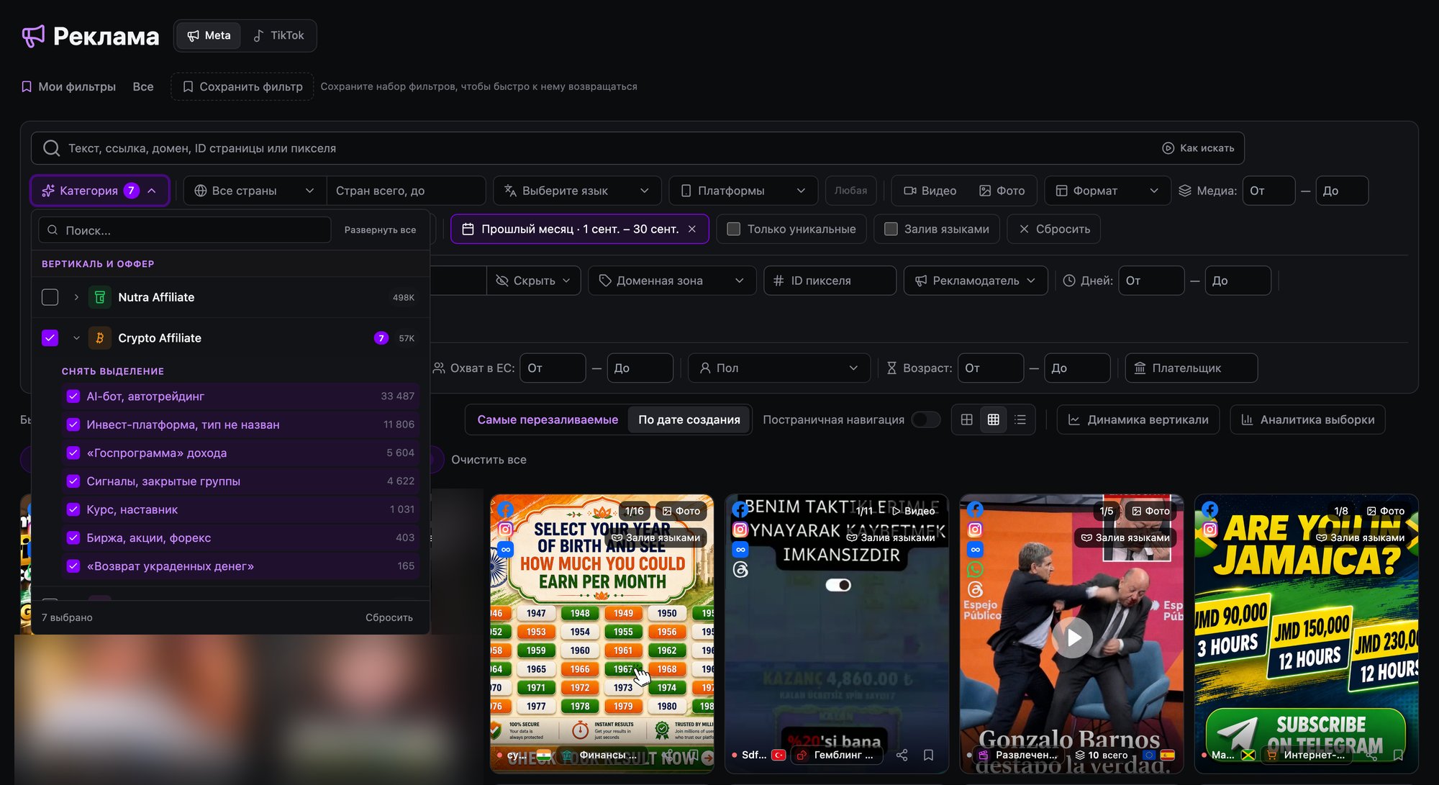Click bookmark icon on the Gembling ad card

(x=928, y=755)
